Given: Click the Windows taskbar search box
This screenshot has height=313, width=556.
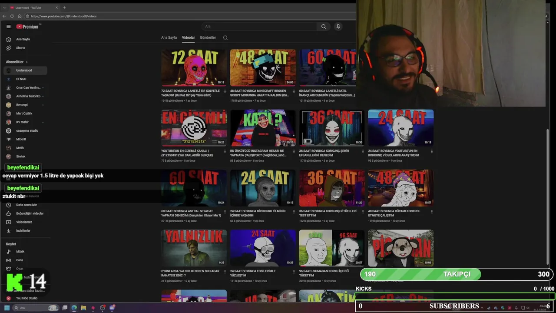Looking at the screenshot, I should pyautogui.click(x=36, y=308).
